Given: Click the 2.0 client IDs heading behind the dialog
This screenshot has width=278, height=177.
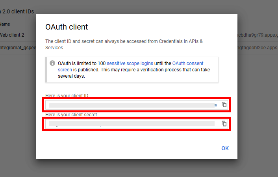Looking at the screenshot, I should pyautogui.click(x=17, y=11).
